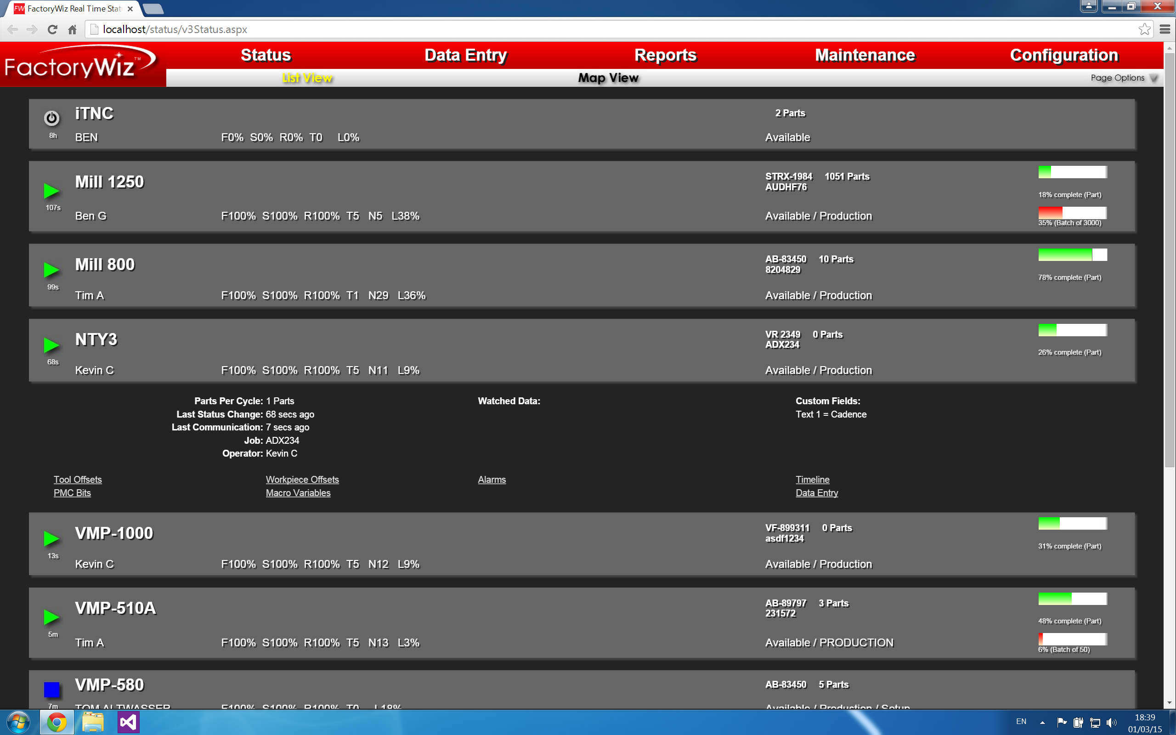Open the Alarms link

tap(492, 480)
